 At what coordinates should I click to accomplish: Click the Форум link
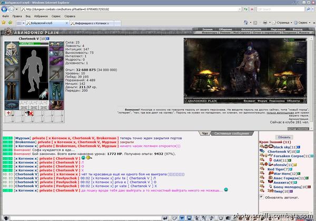(x=262, y=101)
